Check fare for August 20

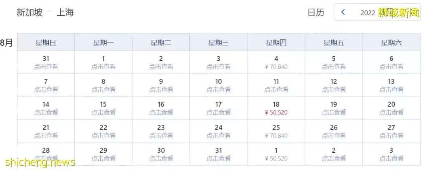click(x=391, y=108)
